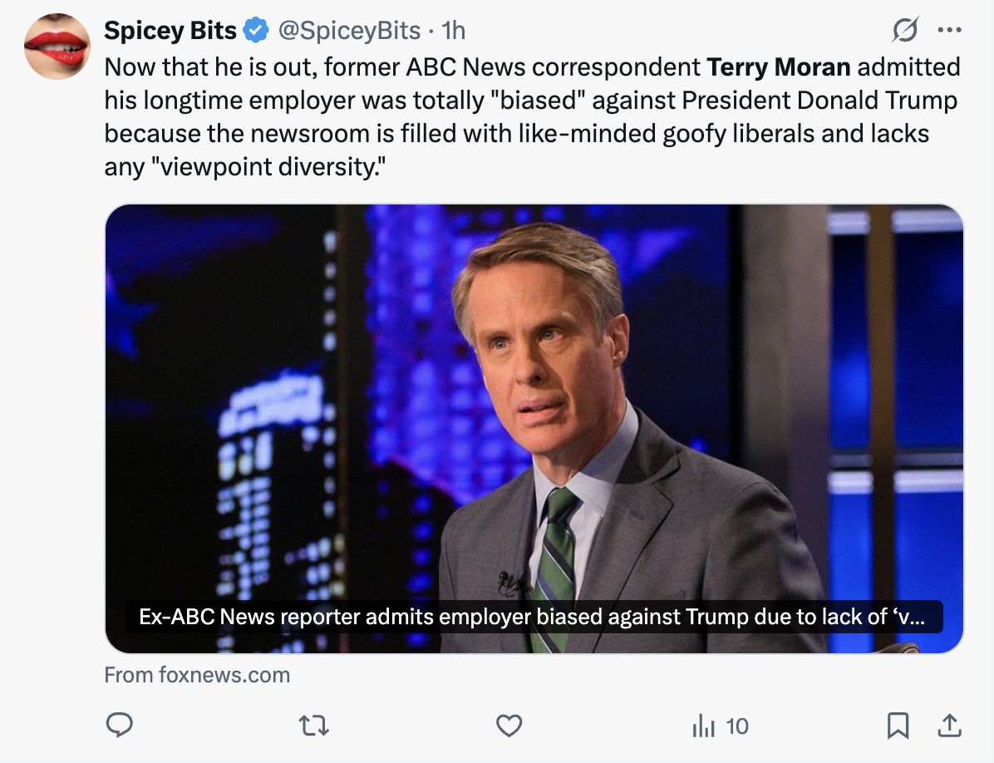Click the blue verified checkmark badge
The image size is (994, 763).
click(x=255, y=31)
